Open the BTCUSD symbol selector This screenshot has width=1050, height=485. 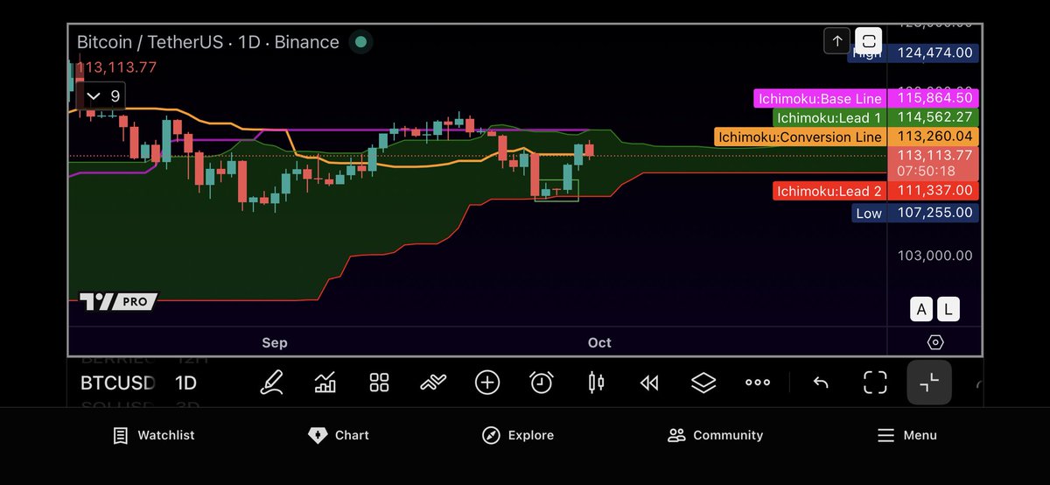pos(118,383)
